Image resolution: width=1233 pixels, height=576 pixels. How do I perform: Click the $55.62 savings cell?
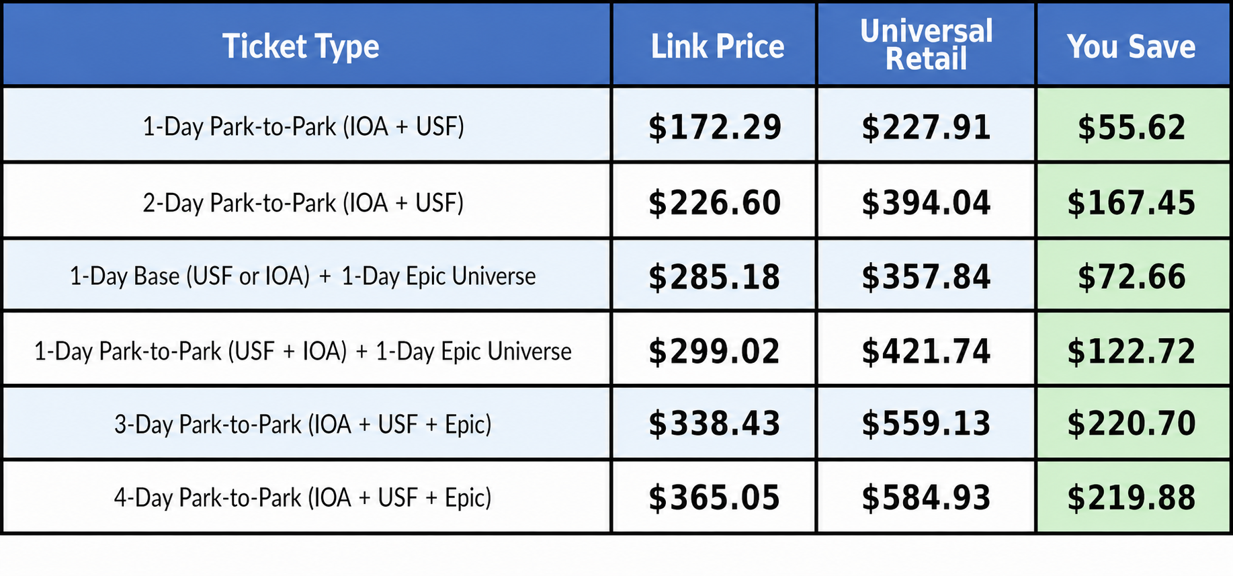1133,125
